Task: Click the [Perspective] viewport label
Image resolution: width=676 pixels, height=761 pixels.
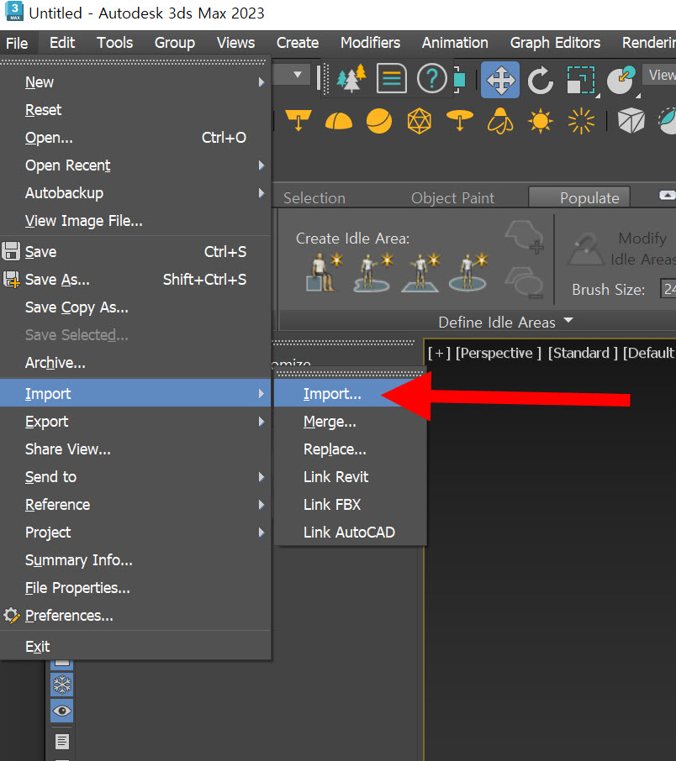Action: tap(498, 353)
